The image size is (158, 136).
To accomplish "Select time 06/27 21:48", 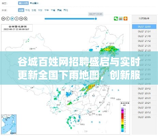I will (x=144, y=36).
